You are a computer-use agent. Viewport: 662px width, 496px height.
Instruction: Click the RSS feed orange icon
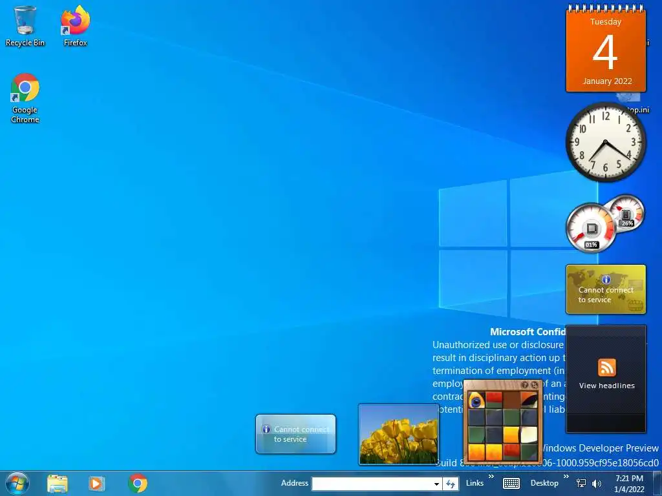(606, 367)
